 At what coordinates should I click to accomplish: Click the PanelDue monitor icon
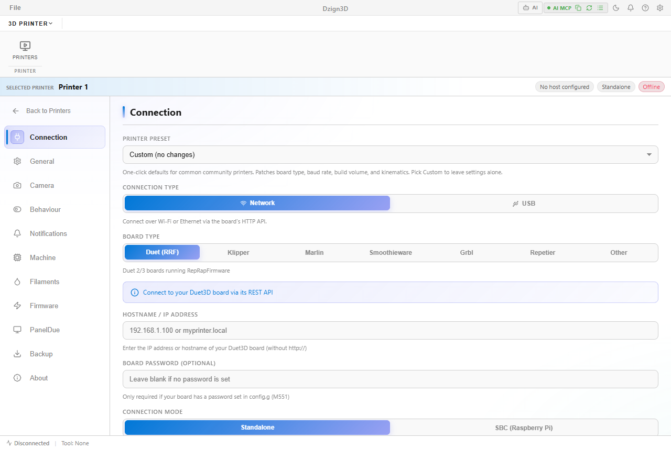point(17,330)
